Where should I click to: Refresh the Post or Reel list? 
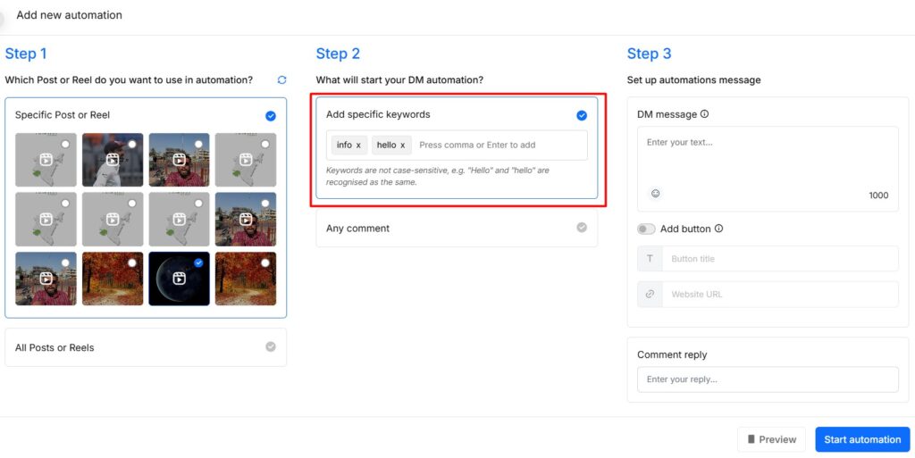click(x=281, y=79)
